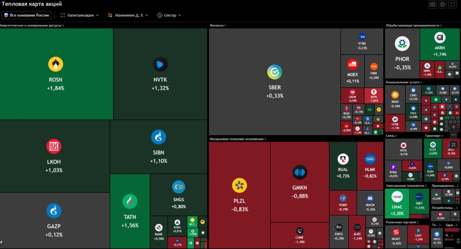Click the Magnit logo in the MGNT tile

[396, 232]
